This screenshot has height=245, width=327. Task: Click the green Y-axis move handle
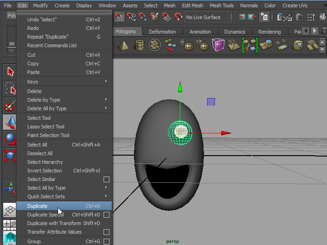click(x=180, y=87)
